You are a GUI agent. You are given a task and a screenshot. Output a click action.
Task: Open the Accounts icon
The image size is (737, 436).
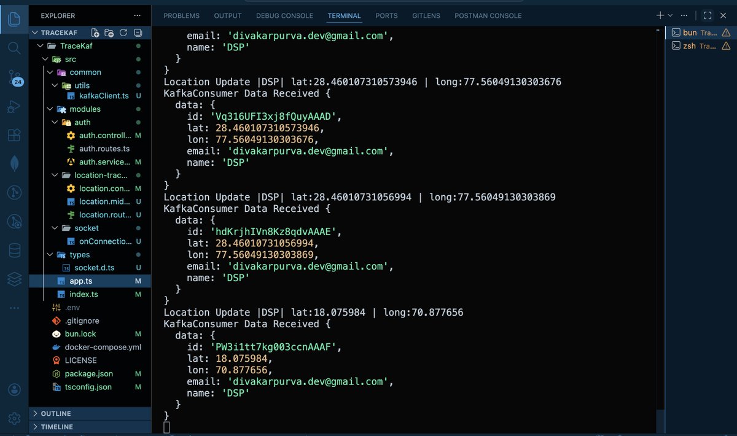[14, 390]
